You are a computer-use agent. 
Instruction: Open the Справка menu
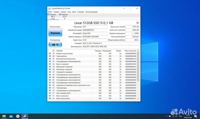(81, 12)
